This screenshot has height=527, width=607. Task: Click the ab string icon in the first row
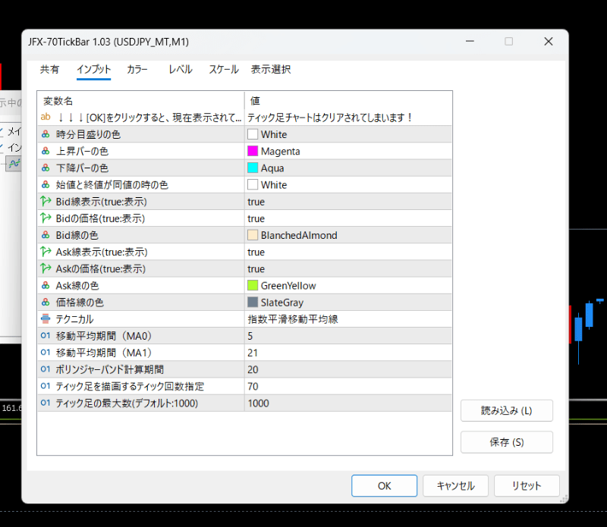tap(46, 117)
